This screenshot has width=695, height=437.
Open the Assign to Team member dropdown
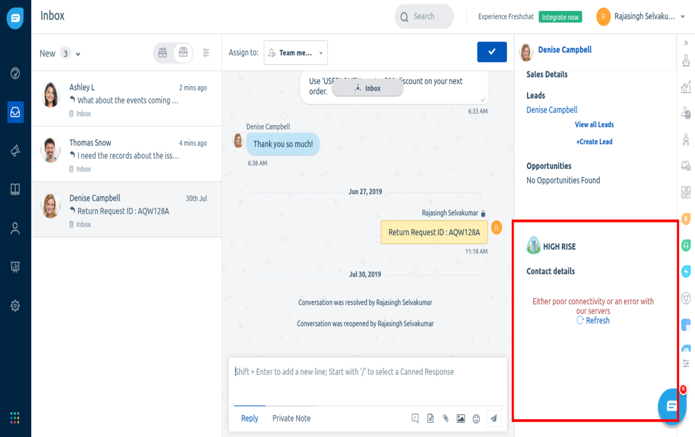296,53
